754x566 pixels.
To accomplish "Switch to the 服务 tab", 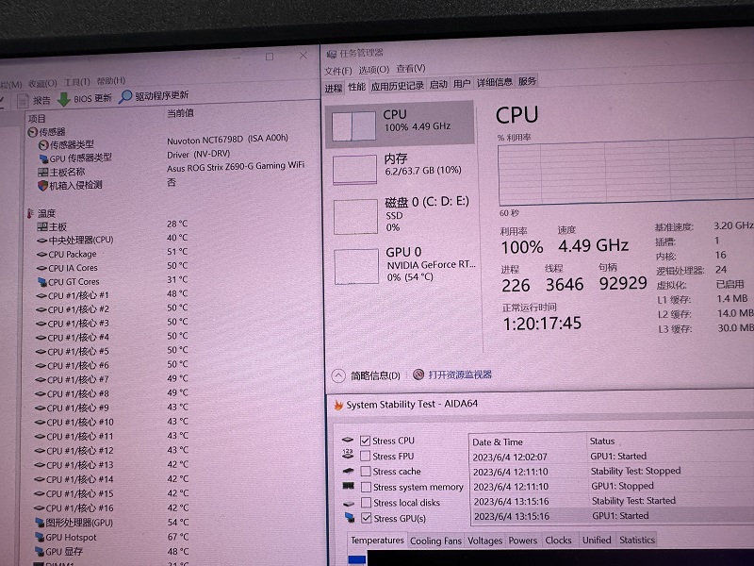I will click(x=527, y=81).
